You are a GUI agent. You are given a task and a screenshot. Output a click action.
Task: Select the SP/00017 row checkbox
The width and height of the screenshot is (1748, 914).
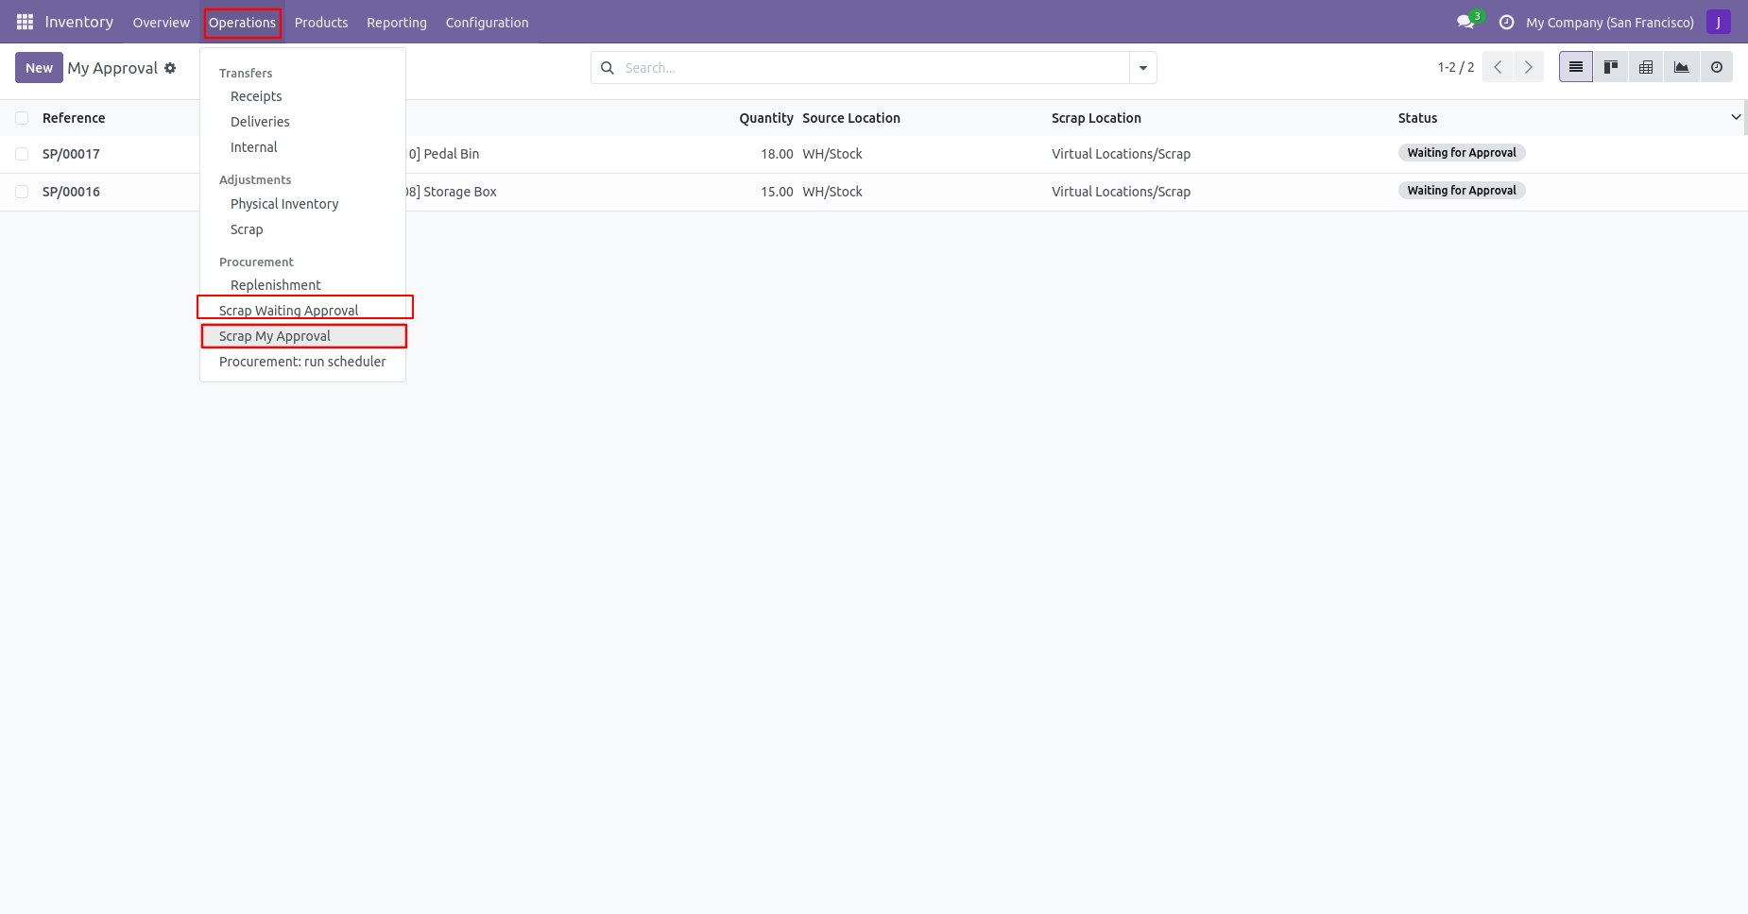click(22, 154)
